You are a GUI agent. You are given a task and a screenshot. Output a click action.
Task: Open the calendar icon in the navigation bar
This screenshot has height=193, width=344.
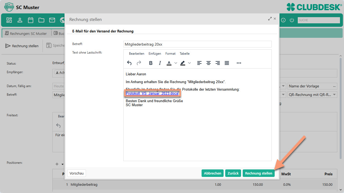(x=31, y=20)
